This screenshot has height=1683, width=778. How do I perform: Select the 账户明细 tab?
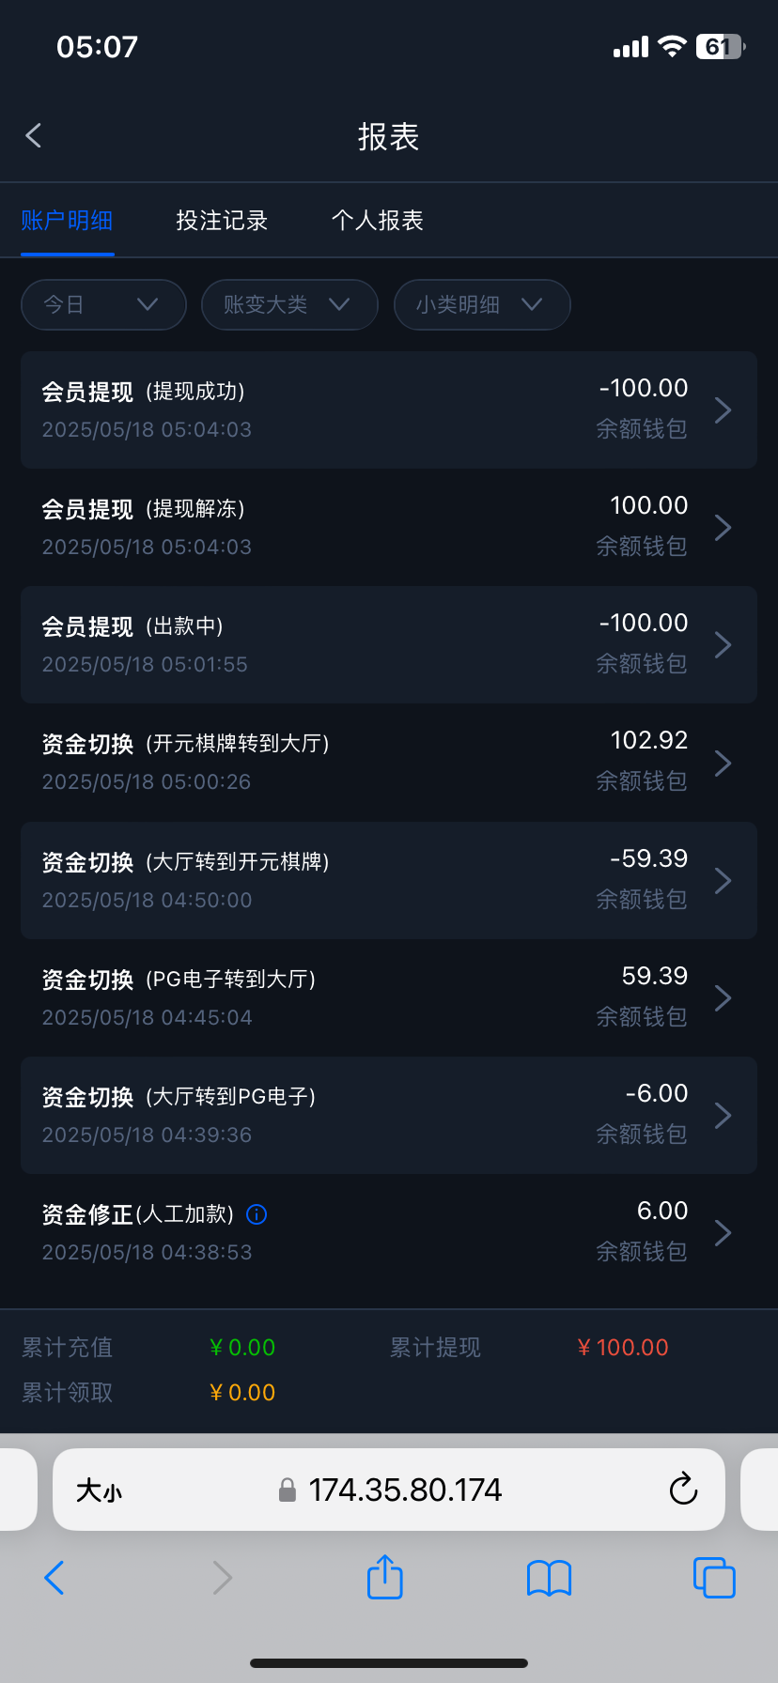tap(67, 221)
